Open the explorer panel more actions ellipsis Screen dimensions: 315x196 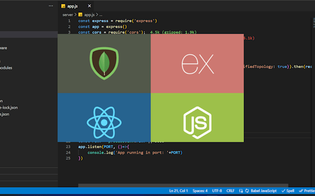[50, 6]
